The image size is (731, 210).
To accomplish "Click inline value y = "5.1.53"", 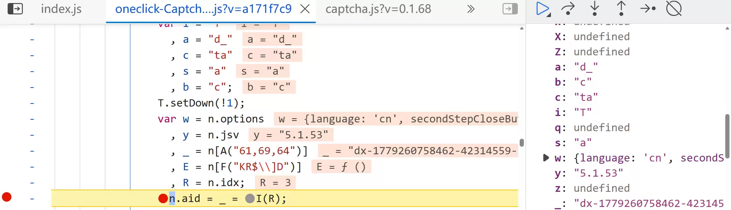I will [291, 135].
